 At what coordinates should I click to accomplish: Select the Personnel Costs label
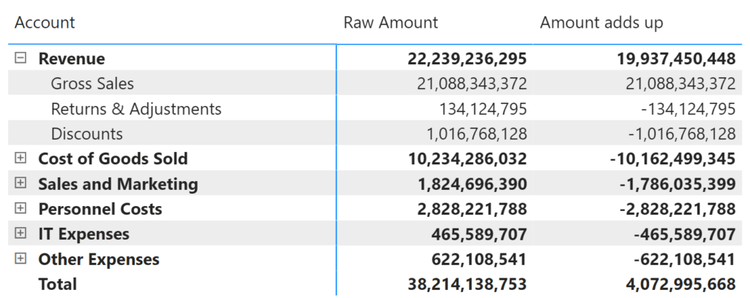[100, 209]
